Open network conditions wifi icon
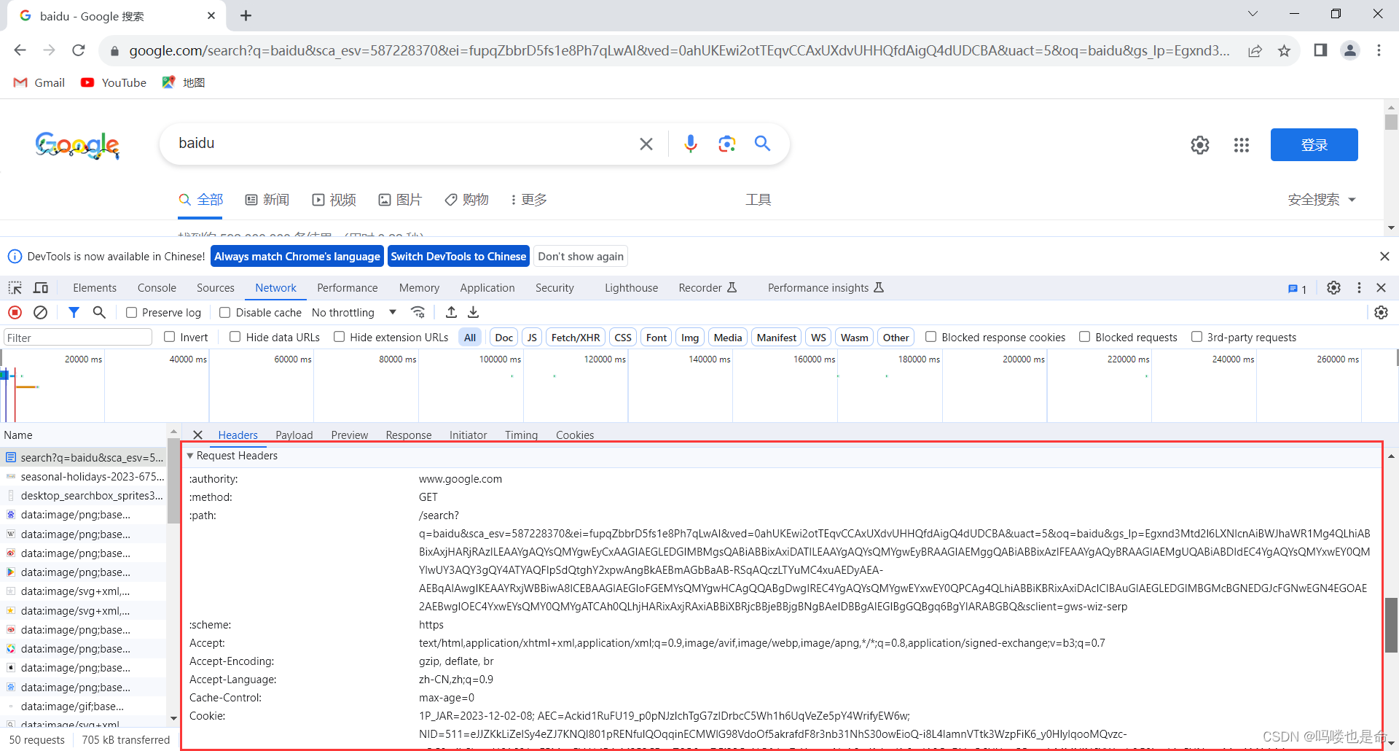Screen dimensions: 1399x751 [x=418, y=312]
